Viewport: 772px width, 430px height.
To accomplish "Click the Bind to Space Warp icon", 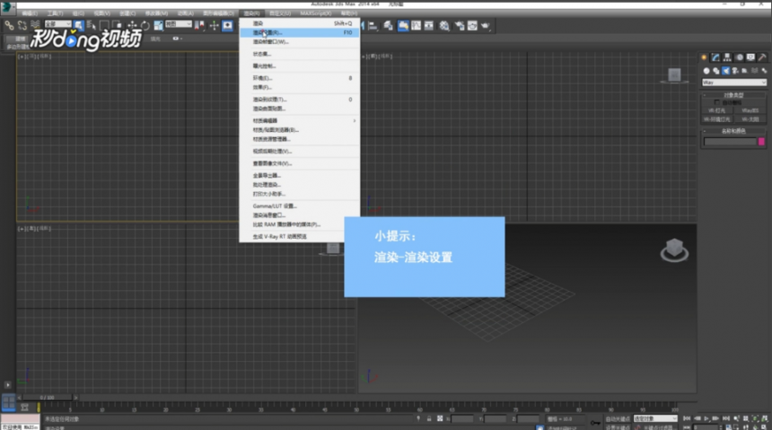I will pyautogui.click(x=35, y=25).
